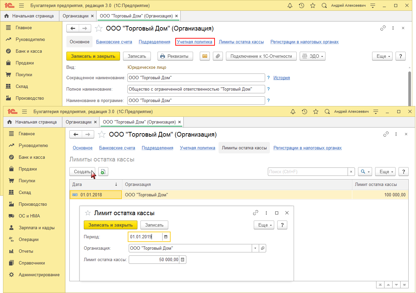Open calendar picker for Период field

point(166,237)
